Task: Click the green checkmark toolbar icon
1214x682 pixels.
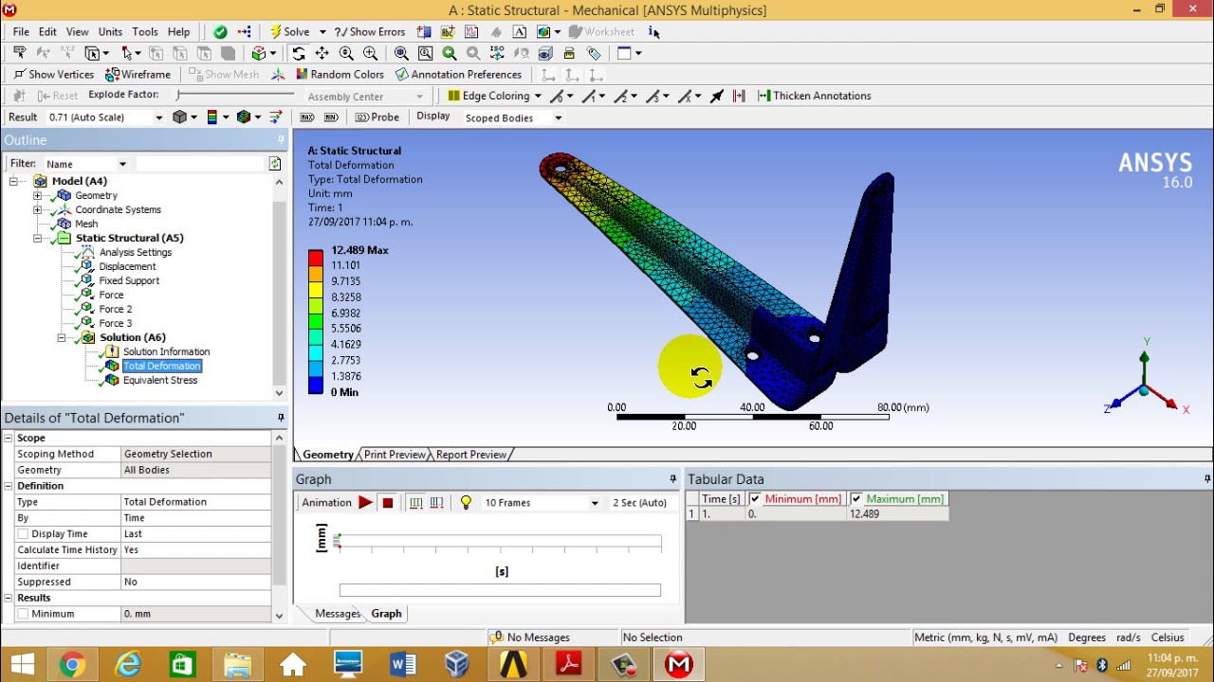Action: click(220, 32)
